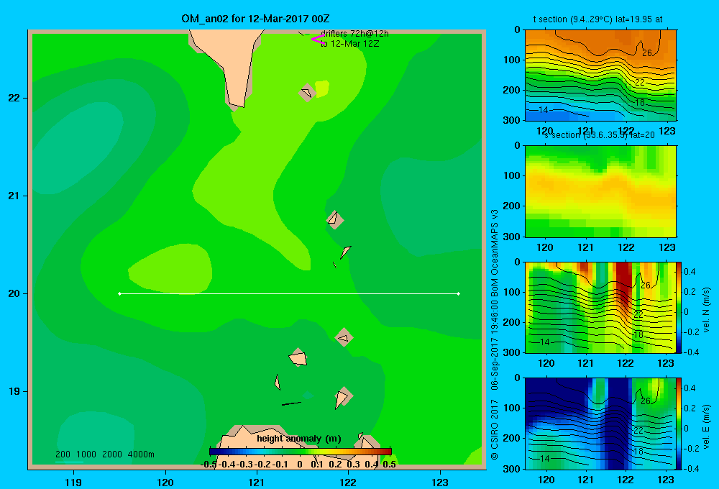This screenshot has width=719, height=489.
Task: Click longitude label 121 on main map
Action: [257, 482]
